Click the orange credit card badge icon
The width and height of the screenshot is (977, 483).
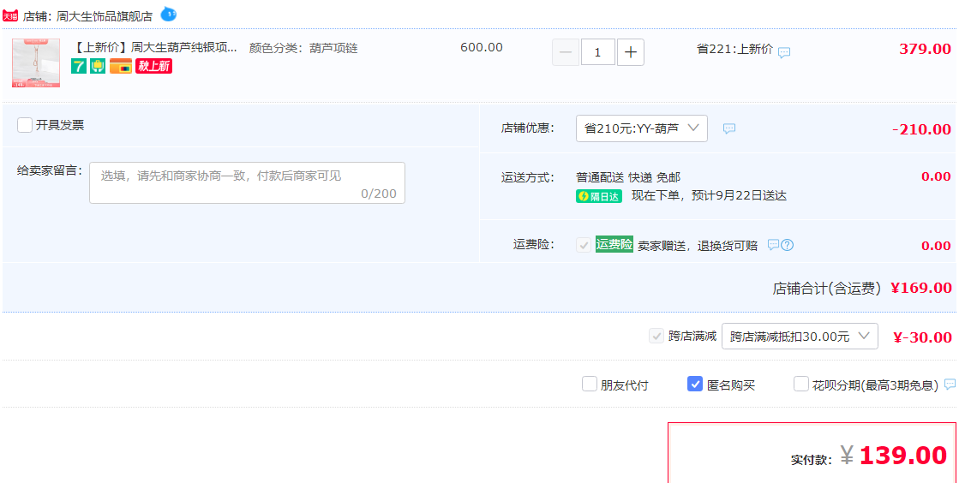tap(121, 66)
